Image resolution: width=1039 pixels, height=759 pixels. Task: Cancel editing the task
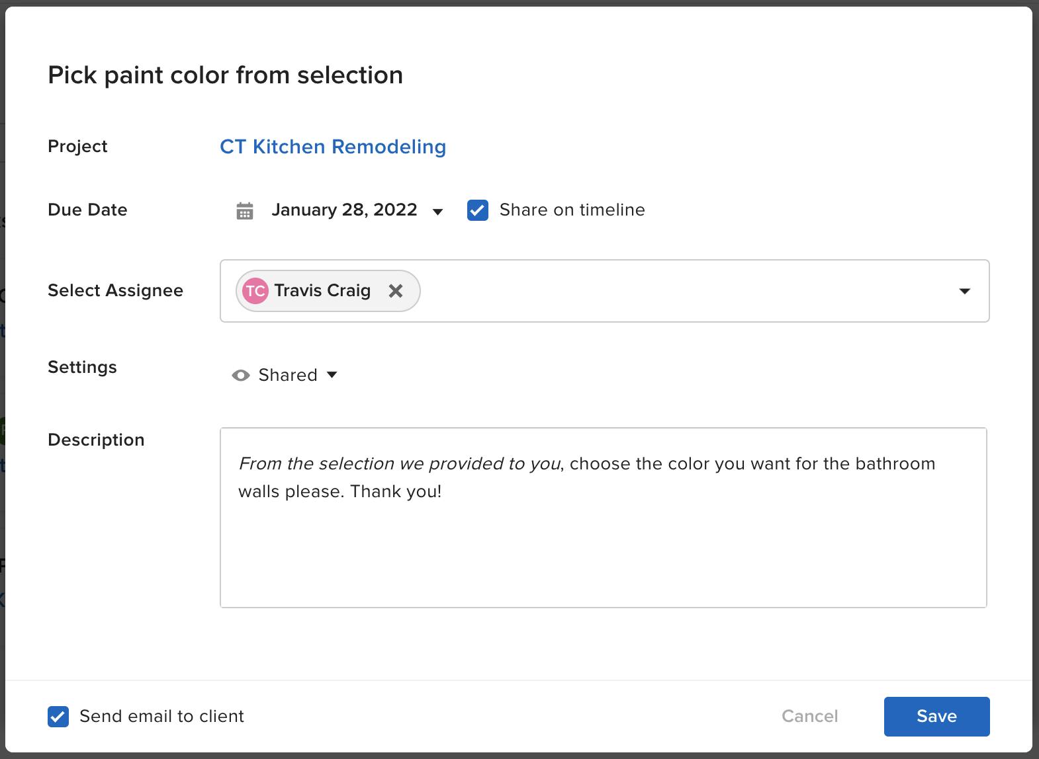[x=809, y=716]
